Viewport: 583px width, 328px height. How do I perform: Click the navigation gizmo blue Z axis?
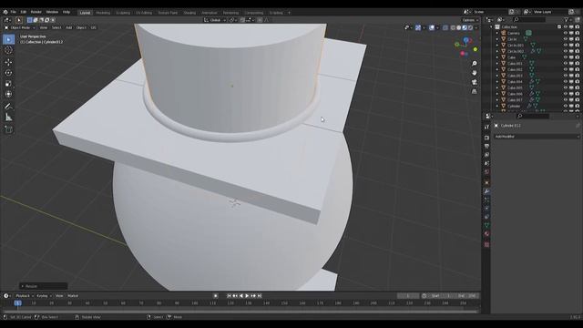pos(465,39)
